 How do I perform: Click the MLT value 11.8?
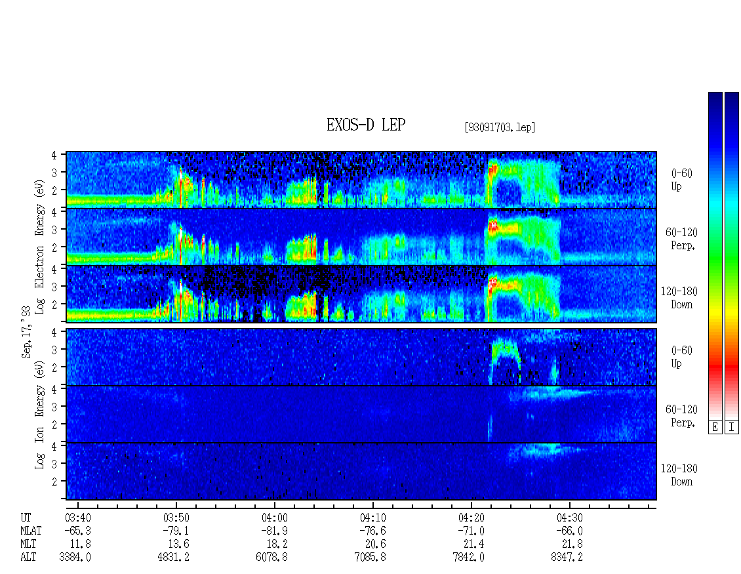[x=81, y=544]
